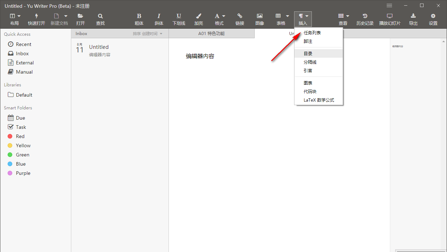The height and width of the screenshot is (252, 447).
Task: Click the 插入 paragraph icon
Action: [301, 16]
